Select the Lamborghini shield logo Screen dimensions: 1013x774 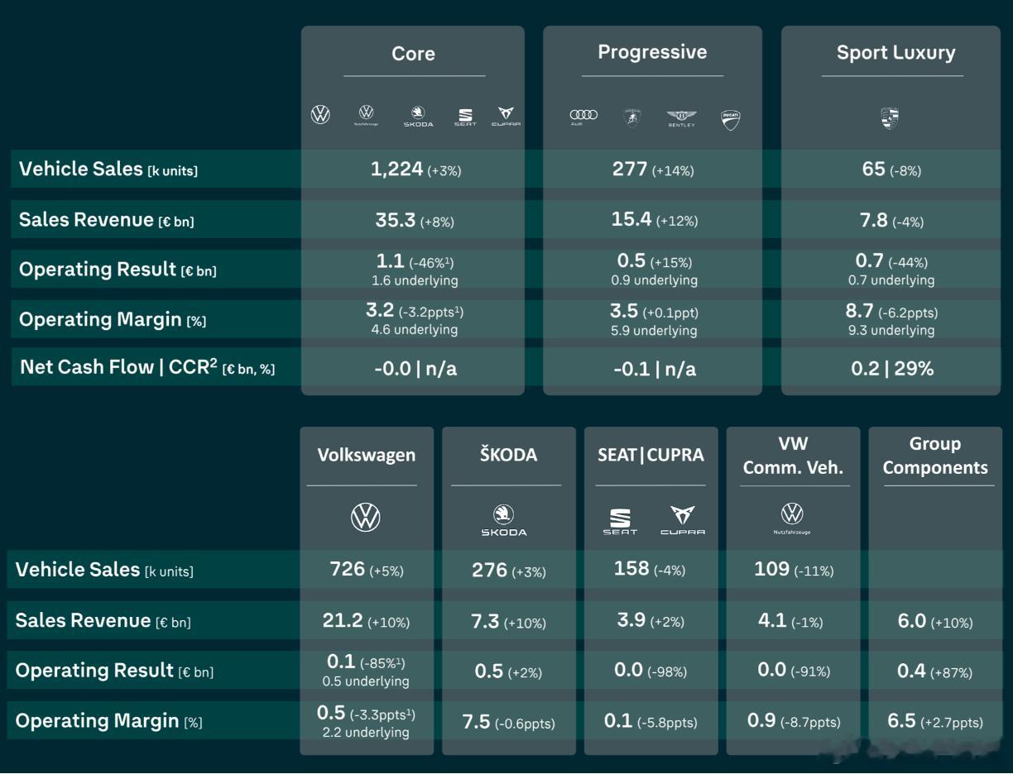pos(631,117)
